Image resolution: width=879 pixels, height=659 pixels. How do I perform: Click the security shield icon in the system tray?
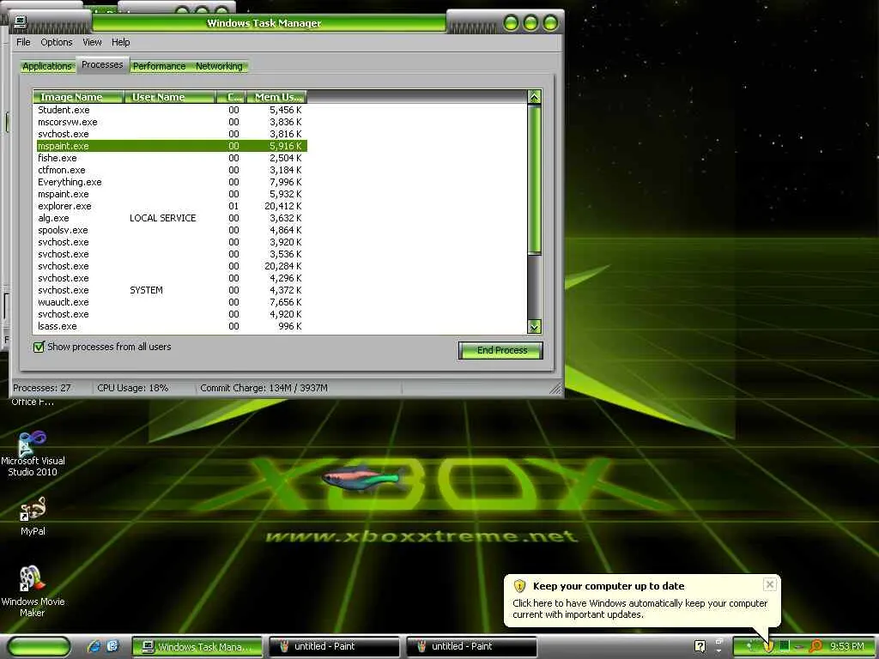(768, 646)
